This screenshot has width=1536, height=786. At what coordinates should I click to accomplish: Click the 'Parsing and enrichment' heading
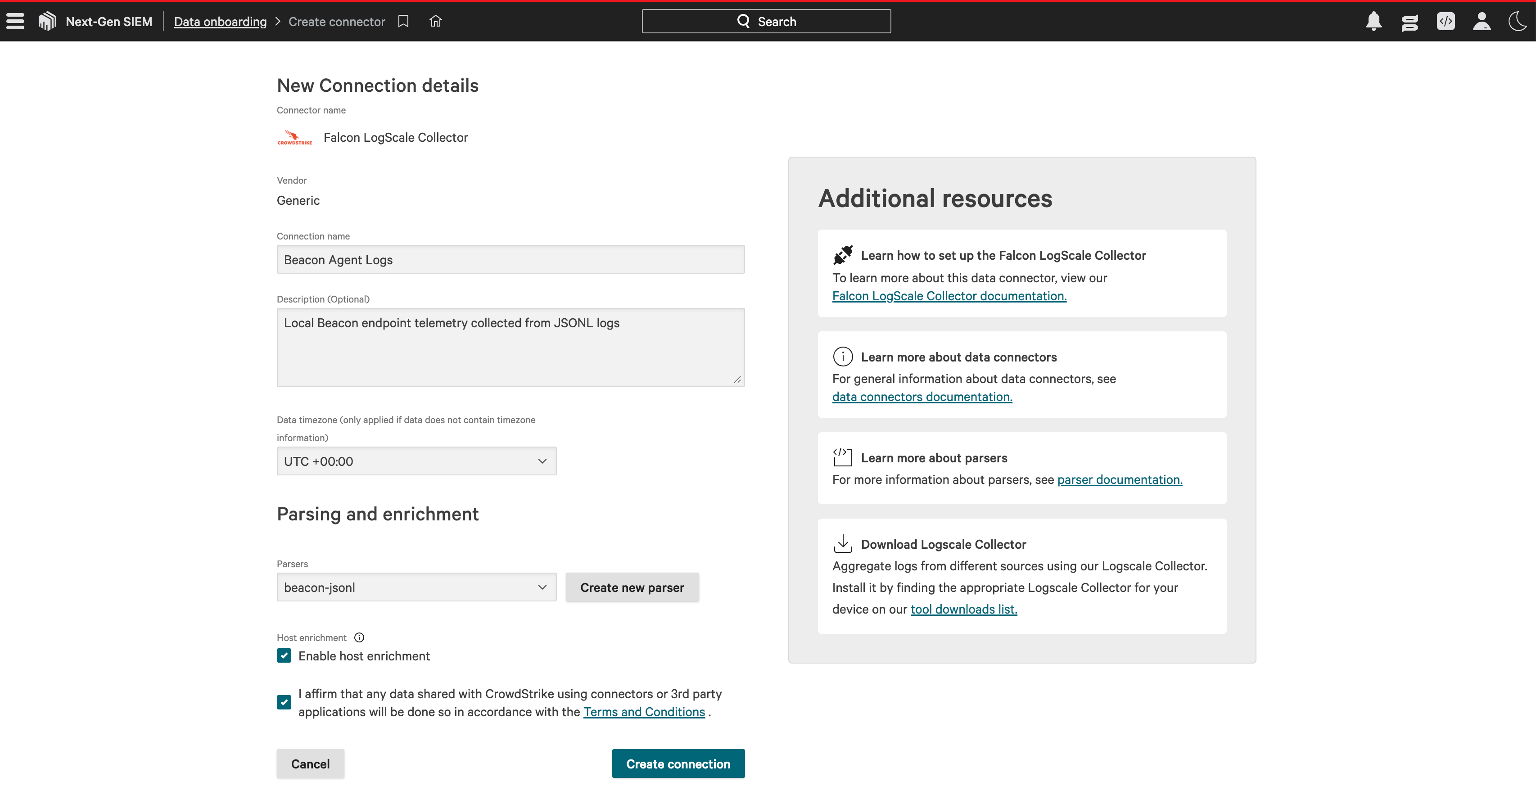377,514
